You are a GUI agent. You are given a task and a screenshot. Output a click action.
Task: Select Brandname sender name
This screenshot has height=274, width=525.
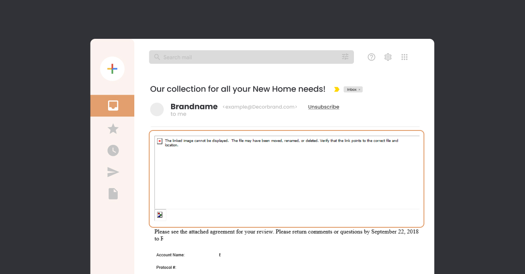(x=194, y=106)
